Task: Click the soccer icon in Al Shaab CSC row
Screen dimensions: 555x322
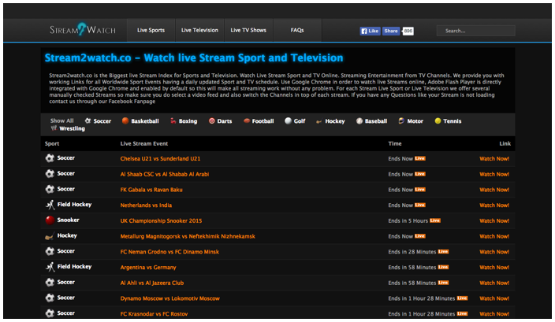Action: tap(50, 173)
